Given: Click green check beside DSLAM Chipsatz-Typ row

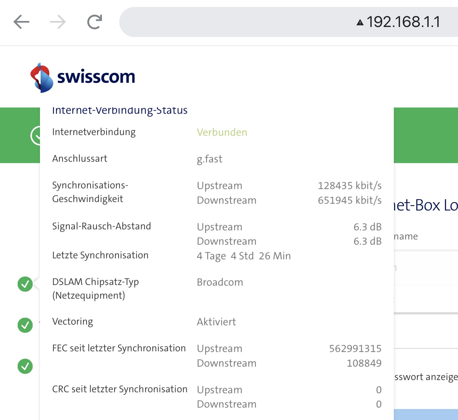Looking at the screenshot, I should tap(25, 284).
